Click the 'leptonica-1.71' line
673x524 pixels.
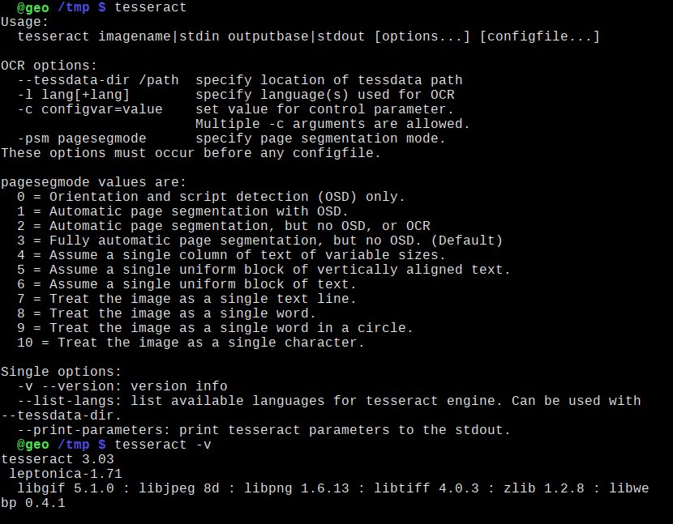coord(65,474)
